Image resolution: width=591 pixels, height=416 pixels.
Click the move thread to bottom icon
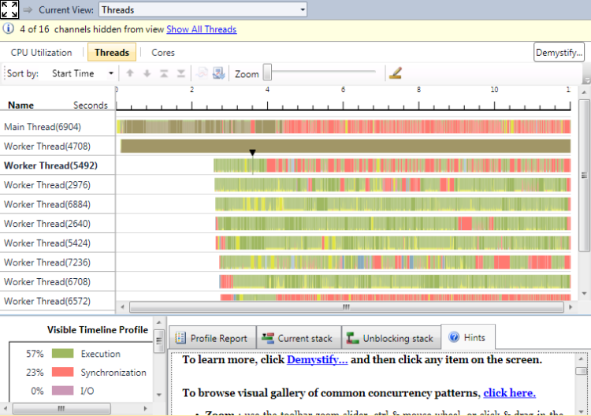181,73
